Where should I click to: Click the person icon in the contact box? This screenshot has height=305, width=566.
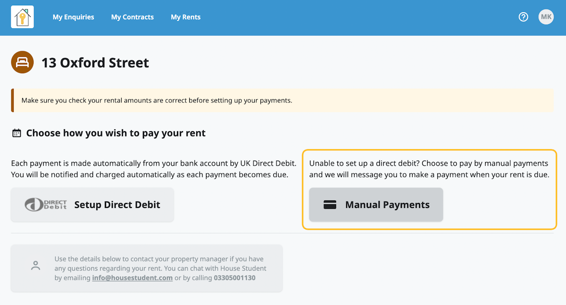pos(36,266)
